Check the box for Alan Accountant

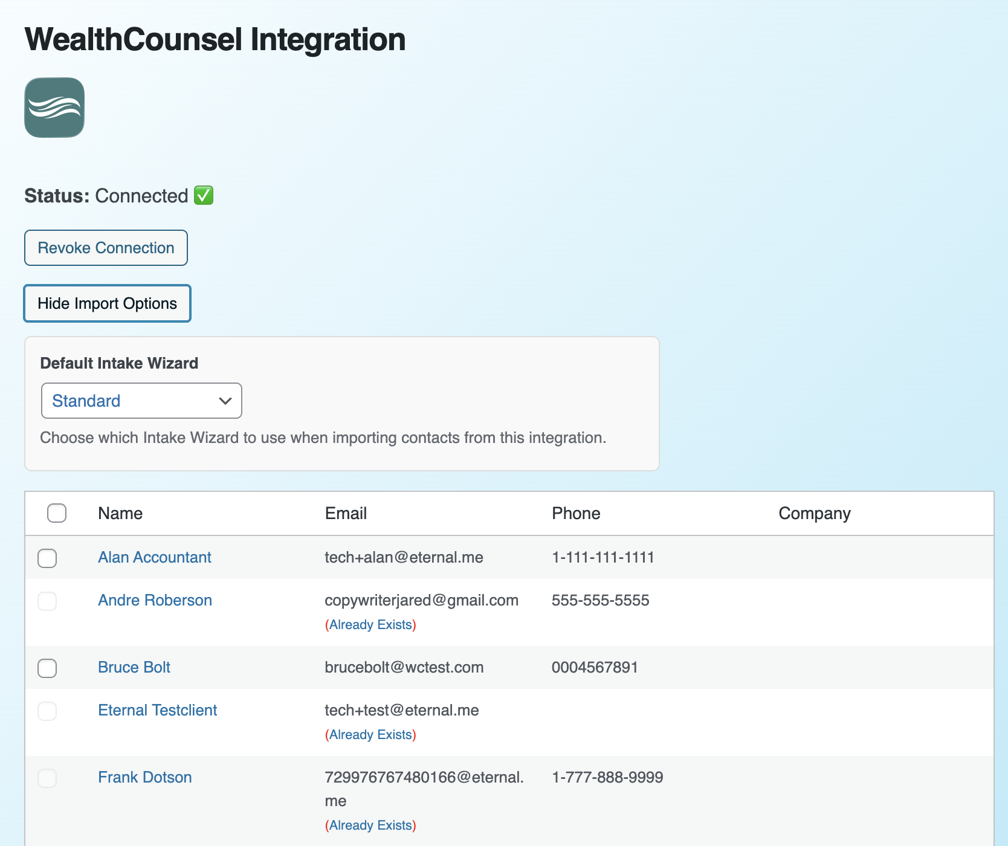tap(47, 558)
